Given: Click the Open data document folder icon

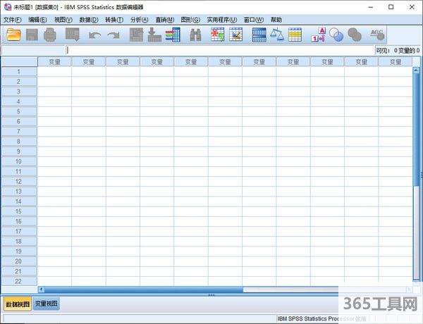Looking at the screenshot, I should point(13,35).
